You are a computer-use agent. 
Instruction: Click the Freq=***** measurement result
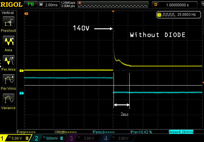[x=36, y=132]
